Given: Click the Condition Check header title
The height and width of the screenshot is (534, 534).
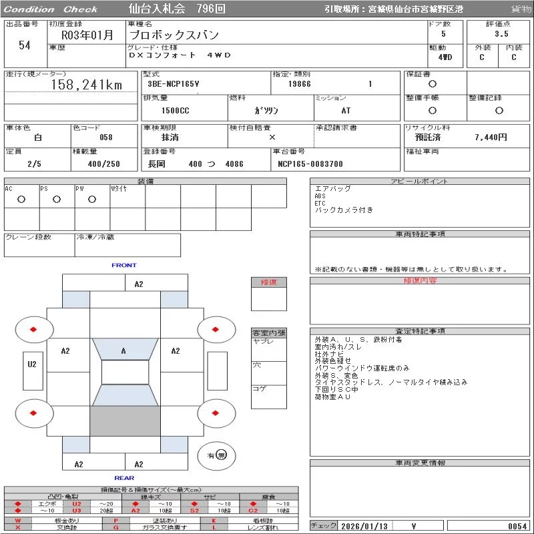Looking at the screenshot, I should pyautogui.click(x=51, y=9).
